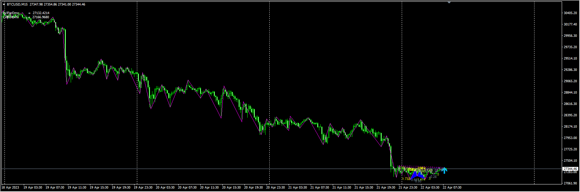Click the 21 Apr 15:30 time label
Image resolution: width=580 pixels, height=192 pixels.
click(363, 188)
